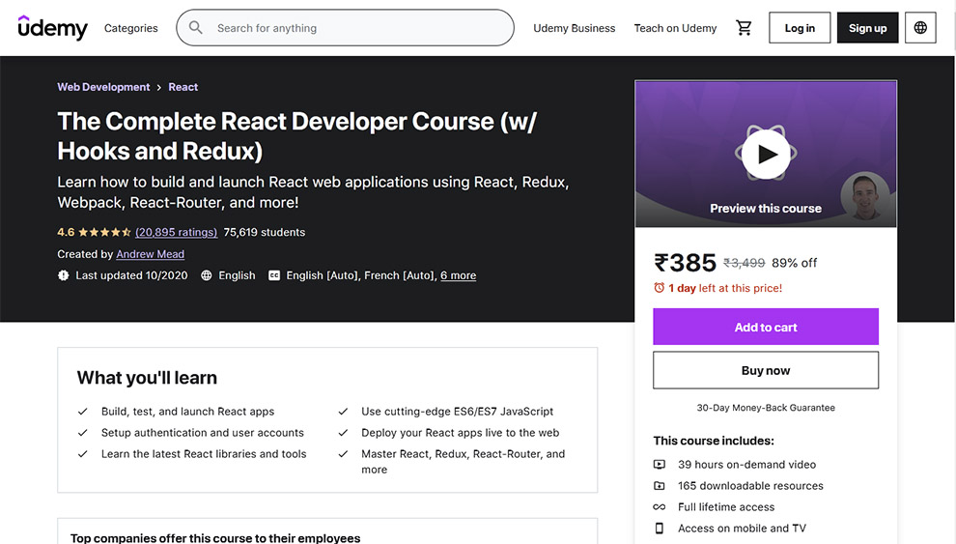Viewport: 956px width, 544px height.
Task: Click 39 hours on-demand video text
Action: coord(746,465)
